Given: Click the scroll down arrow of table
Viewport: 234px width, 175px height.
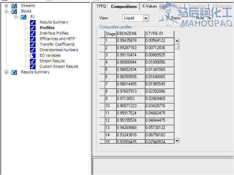Looking at the screenshot, I should (177, 140).
